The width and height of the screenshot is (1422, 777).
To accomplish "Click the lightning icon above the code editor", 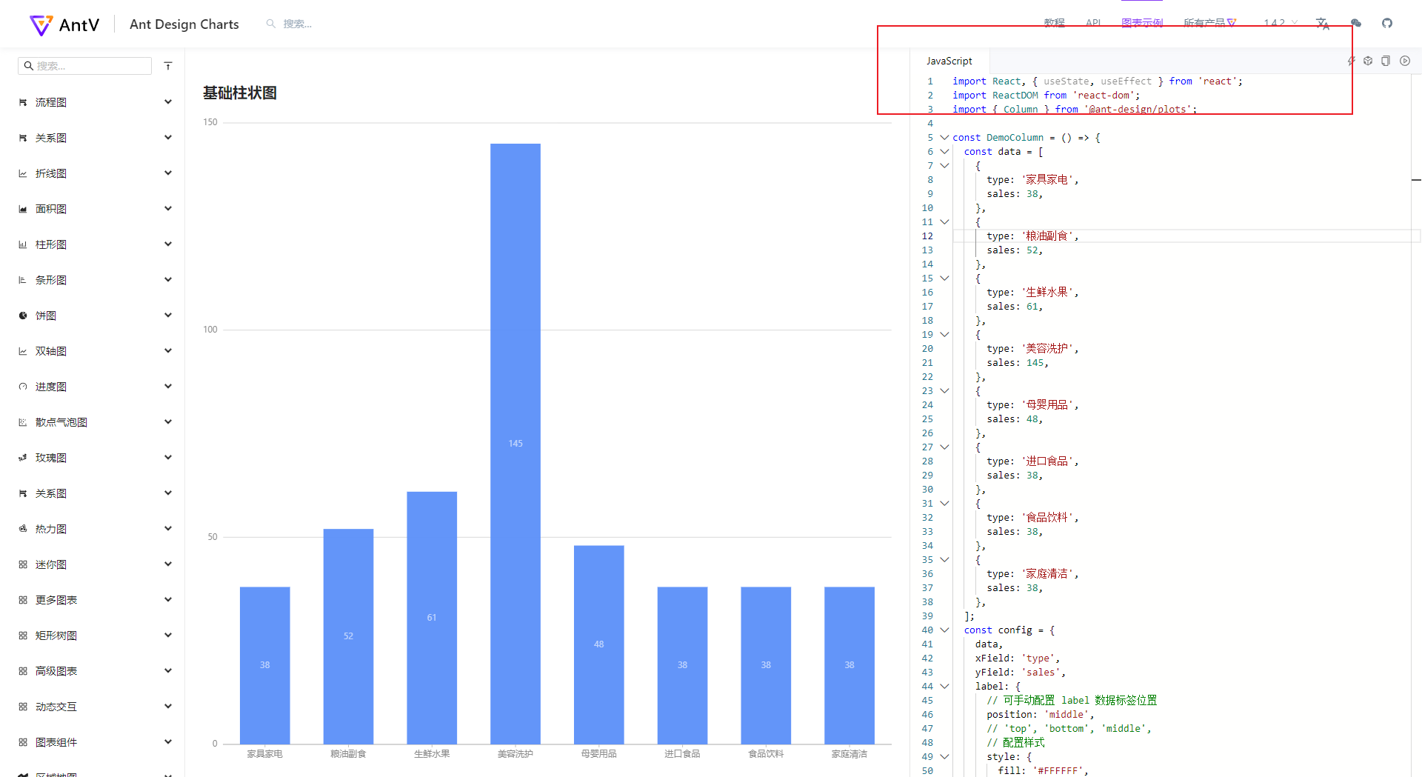I will 1349,61.
